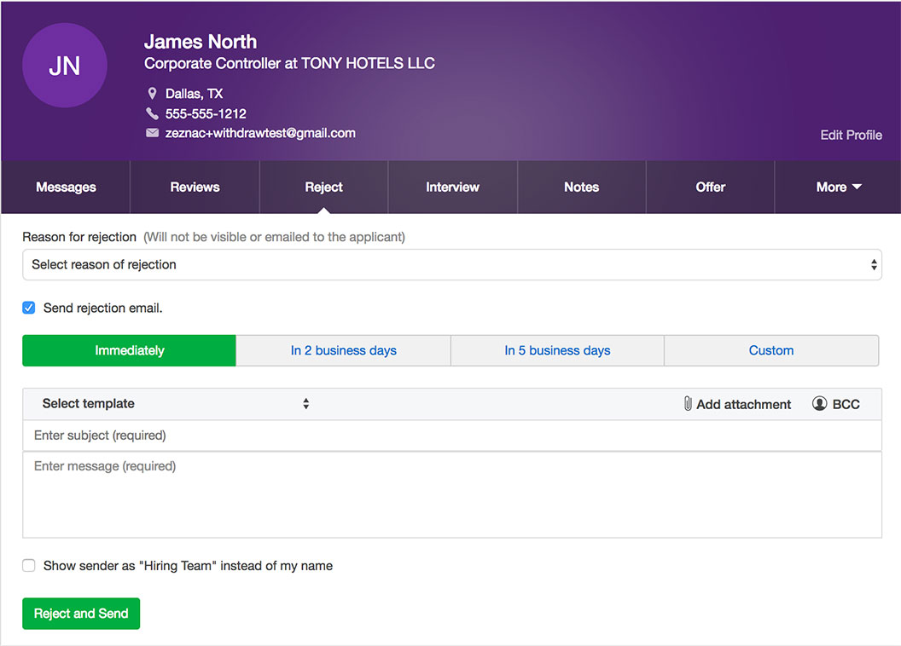Viewport: 901px width, 646px height.
Task: Open the Interview tab
Action: pyautogui.click(x=452, y=187)
